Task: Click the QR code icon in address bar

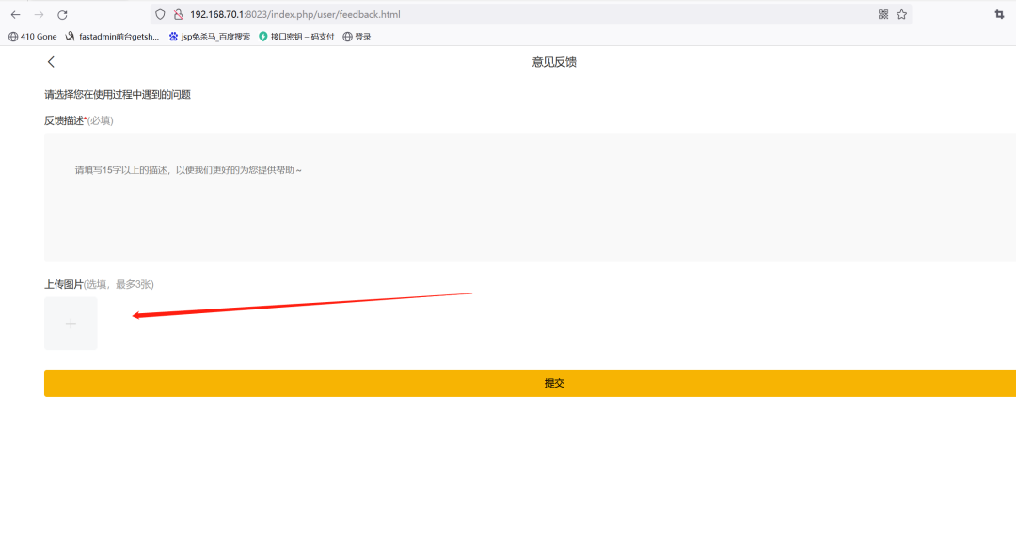Action: pyautogui.click(x=883, y=14)
